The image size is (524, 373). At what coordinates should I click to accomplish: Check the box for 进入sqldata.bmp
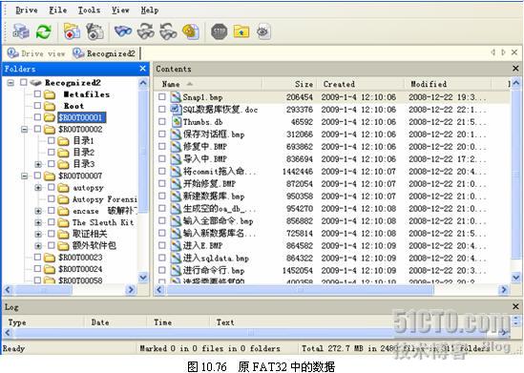[162, 258]
